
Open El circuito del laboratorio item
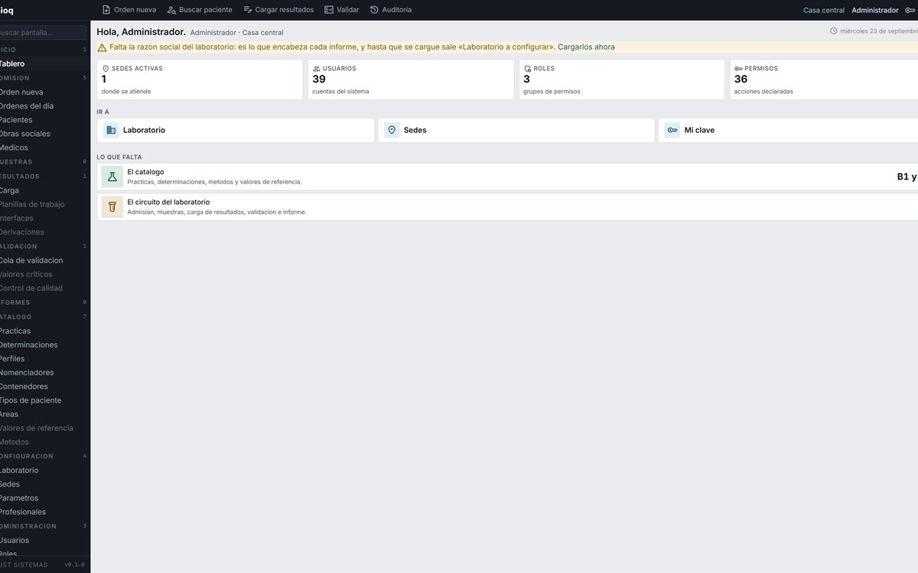point(507,207)
